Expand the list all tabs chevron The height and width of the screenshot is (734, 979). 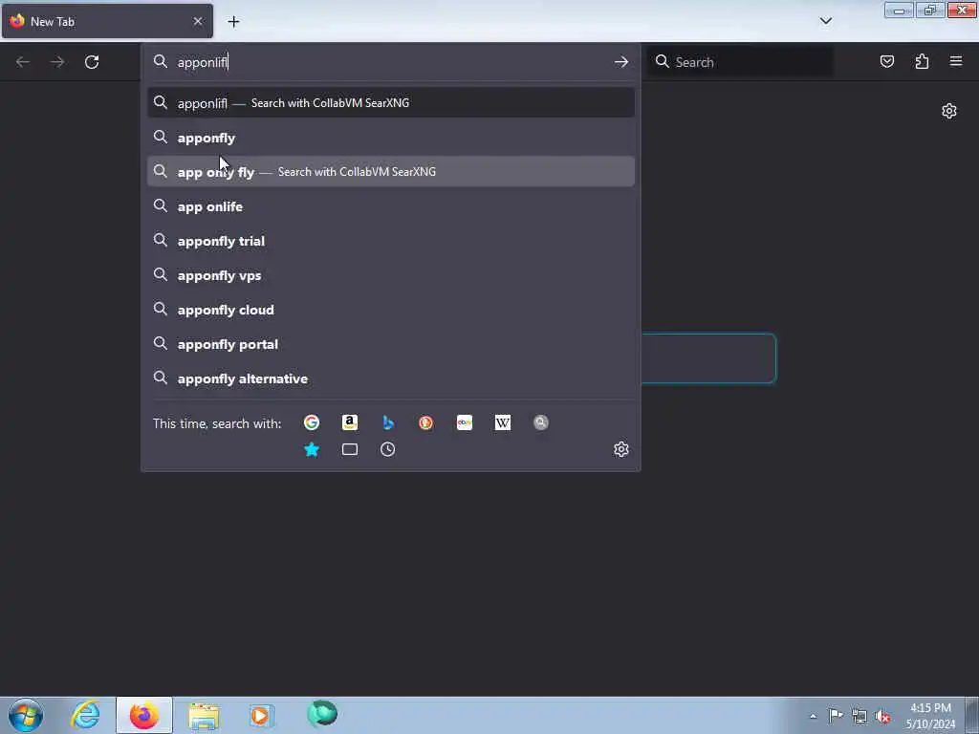[x=825, y=21]
